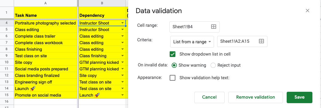This screenshot has height=108, width=321.
Task: Select column A header
Action: click(x=45, y=3)
